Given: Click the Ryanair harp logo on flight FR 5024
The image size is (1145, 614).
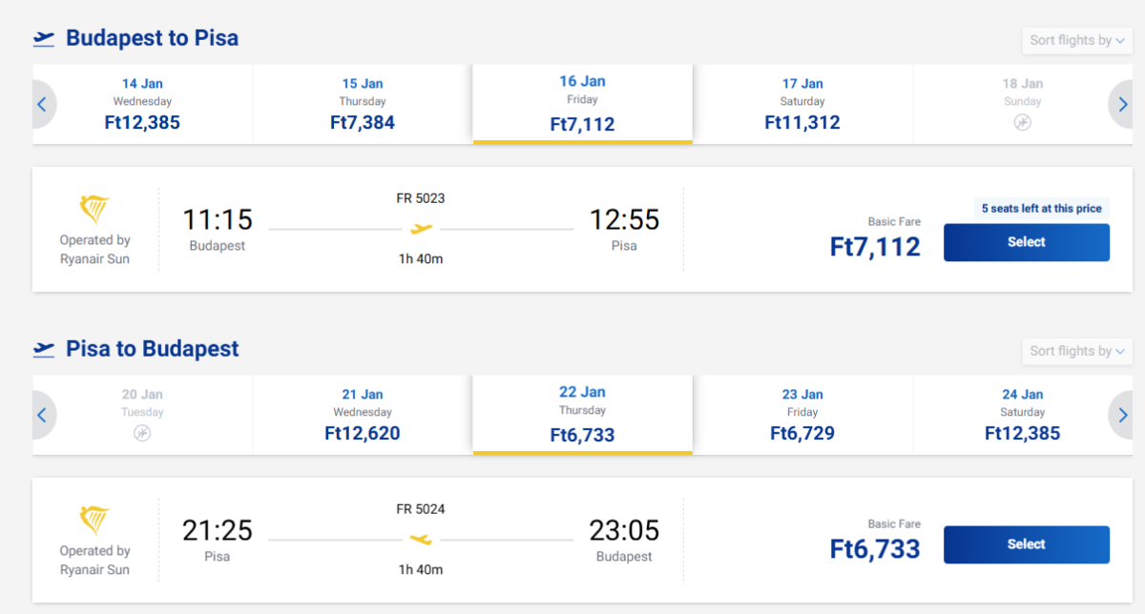Looking at the screenshot, I should click(x=94, y=521).
